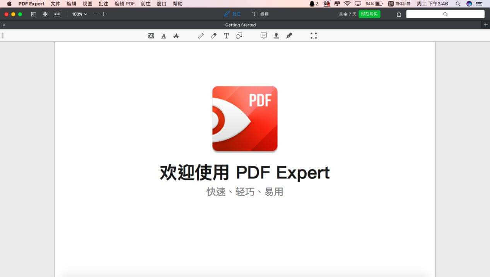Select the text box tool

point(226,36)
